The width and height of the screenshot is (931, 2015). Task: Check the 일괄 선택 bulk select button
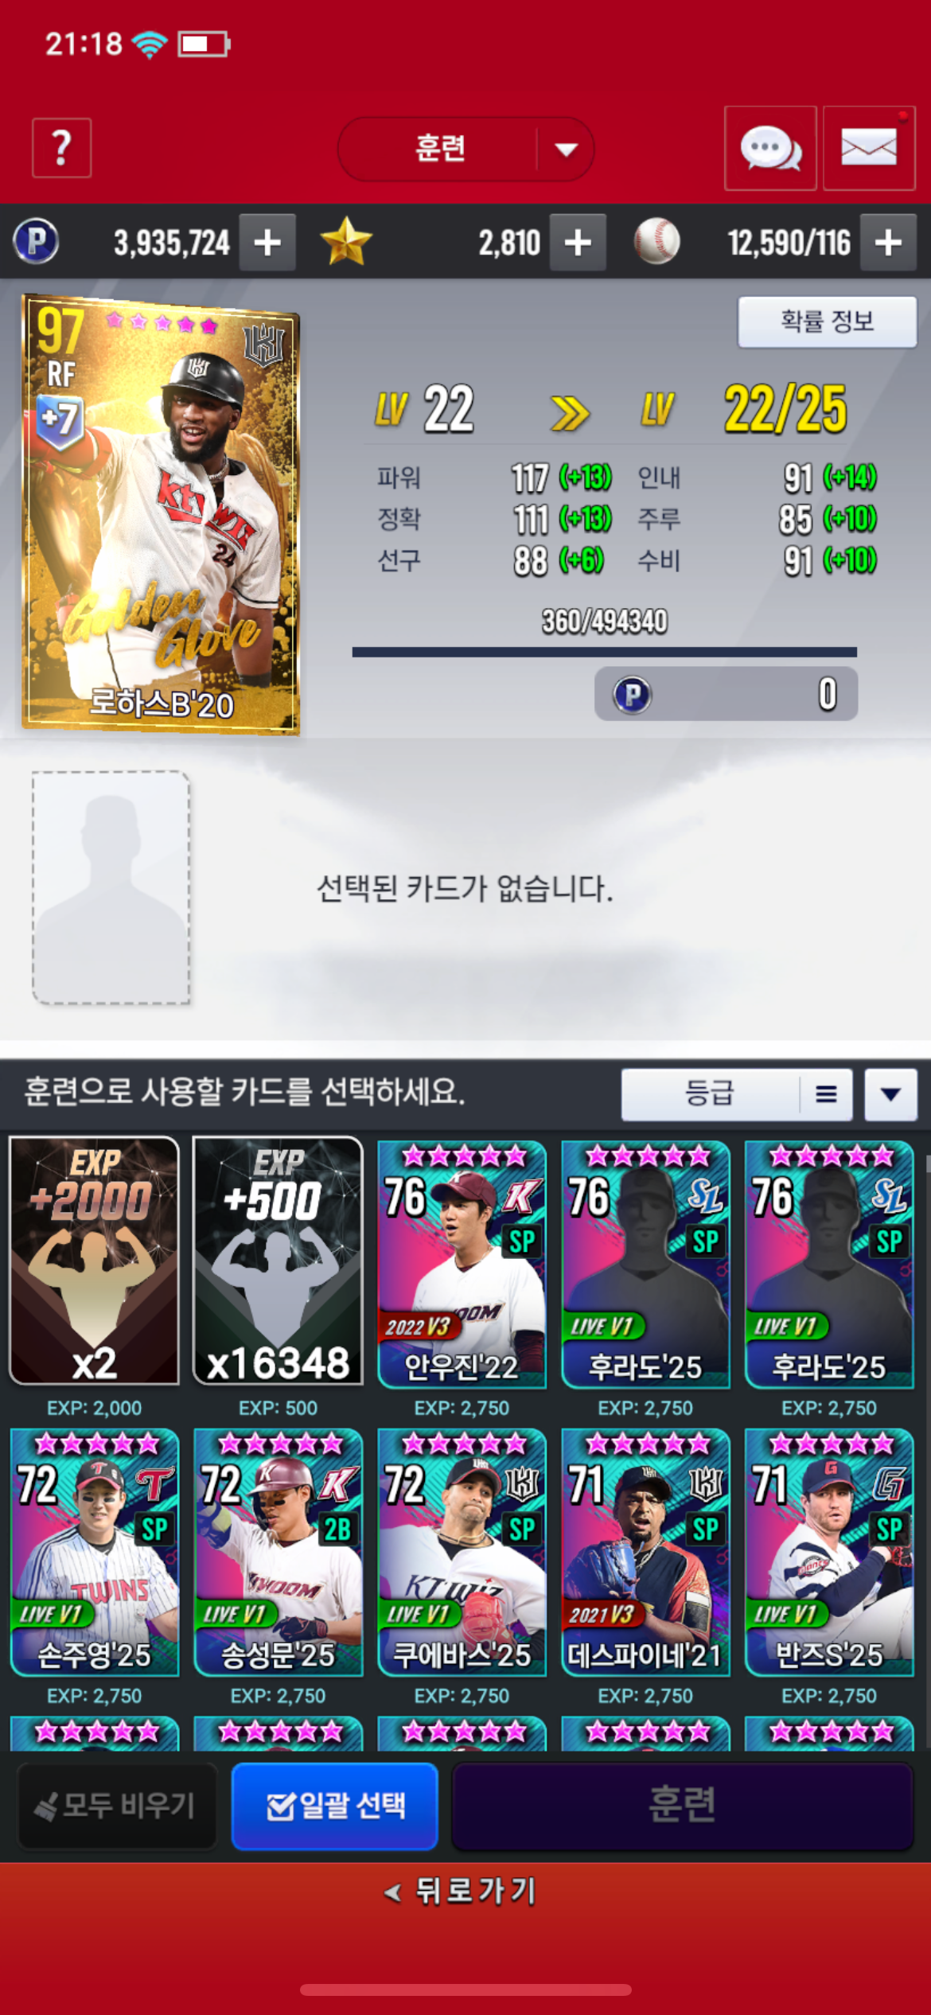(335, 1806)
